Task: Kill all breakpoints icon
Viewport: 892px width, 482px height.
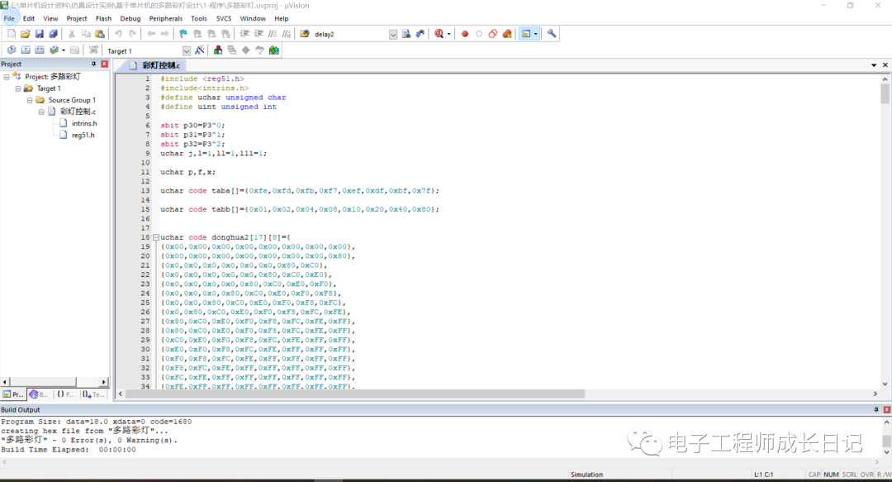Action: point(507,34)
